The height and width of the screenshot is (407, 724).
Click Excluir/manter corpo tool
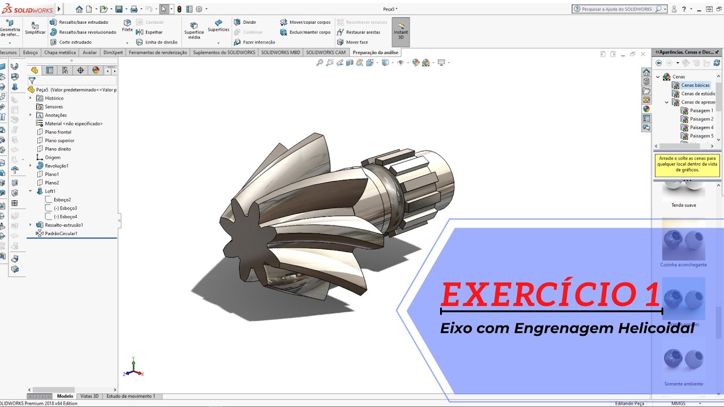[305, 32]
